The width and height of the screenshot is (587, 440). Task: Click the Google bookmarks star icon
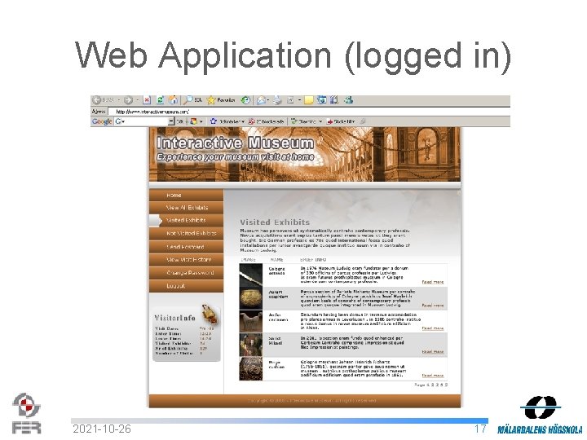214,121
